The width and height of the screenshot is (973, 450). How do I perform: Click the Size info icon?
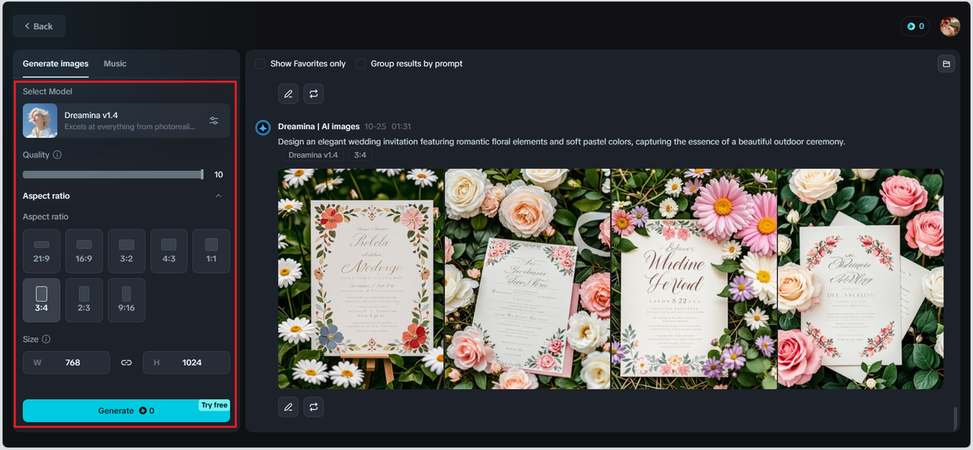click(x=46, y=340)
